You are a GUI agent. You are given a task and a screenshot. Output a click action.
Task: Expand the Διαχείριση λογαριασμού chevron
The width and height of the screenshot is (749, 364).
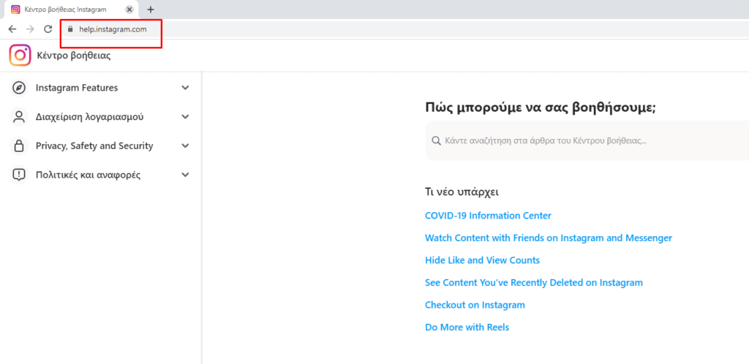[185, 117]
